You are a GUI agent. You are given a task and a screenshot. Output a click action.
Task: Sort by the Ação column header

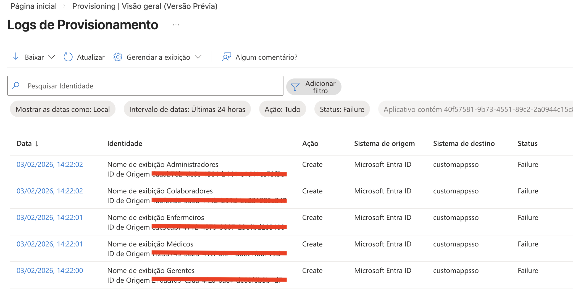(x=310, y=143)
